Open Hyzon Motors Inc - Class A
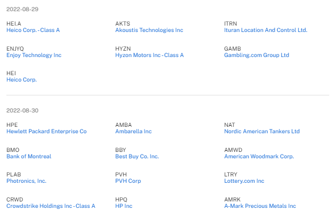Screen dimensions: 336x218 point(149,55)
